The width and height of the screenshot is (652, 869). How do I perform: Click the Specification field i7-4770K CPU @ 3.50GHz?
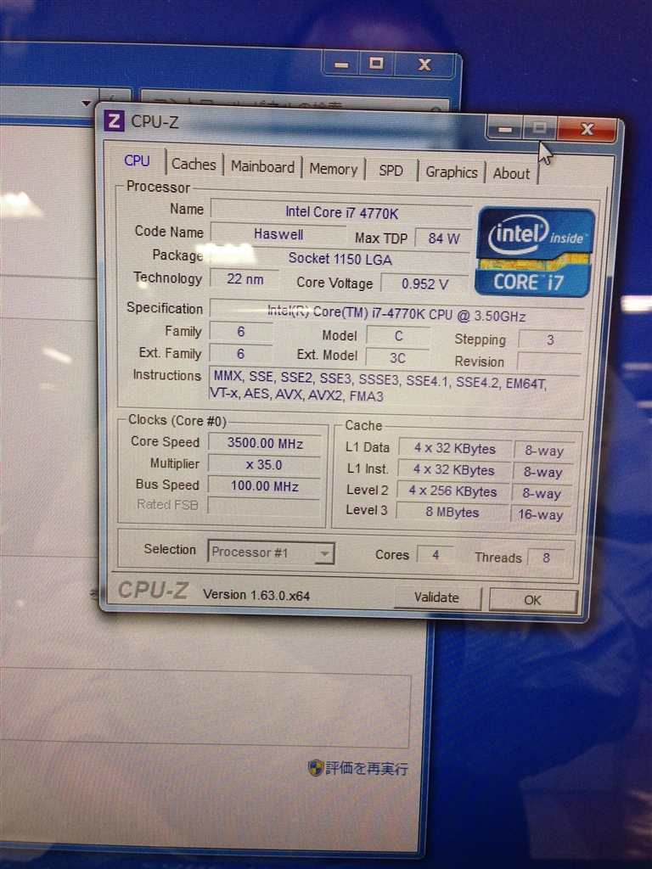tap(396, 314)
